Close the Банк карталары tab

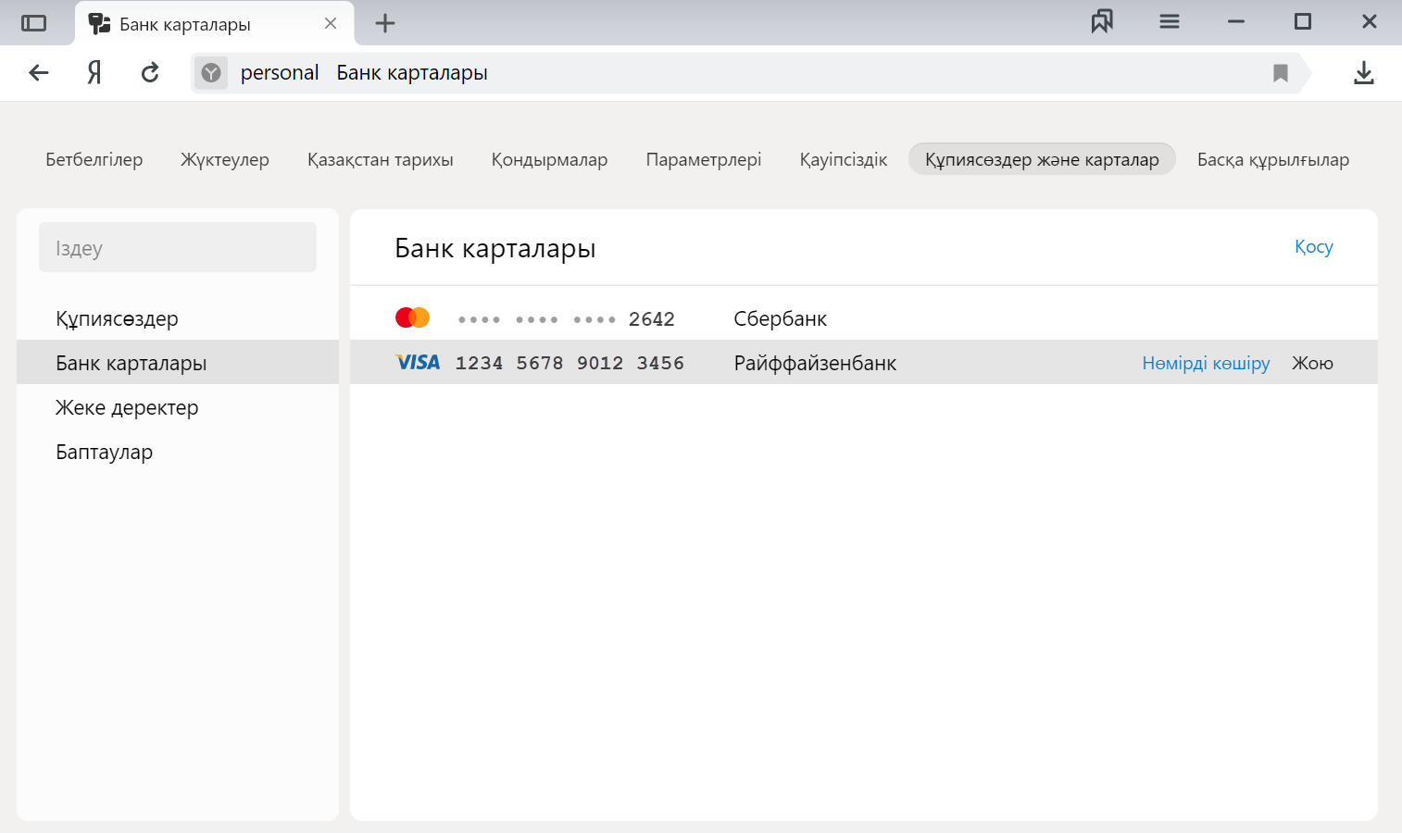click(x=331, y=23)
